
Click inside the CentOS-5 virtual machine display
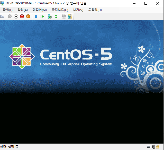[81, 82]
